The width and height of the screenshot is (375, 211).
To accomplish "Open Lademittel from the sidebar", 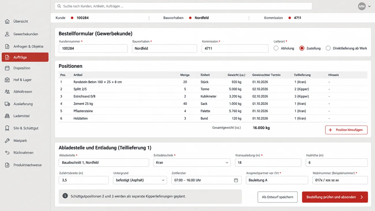I will [25, 116].
